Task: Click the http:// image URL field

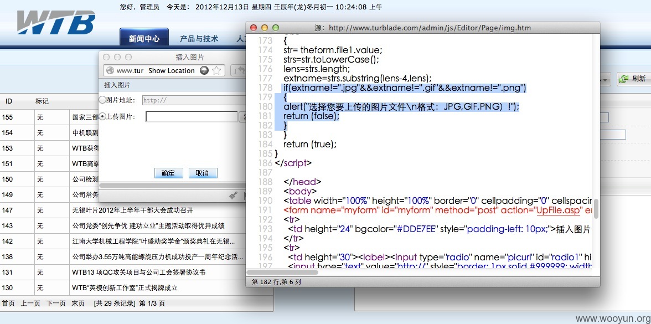Action: click(x=194, y=100)
